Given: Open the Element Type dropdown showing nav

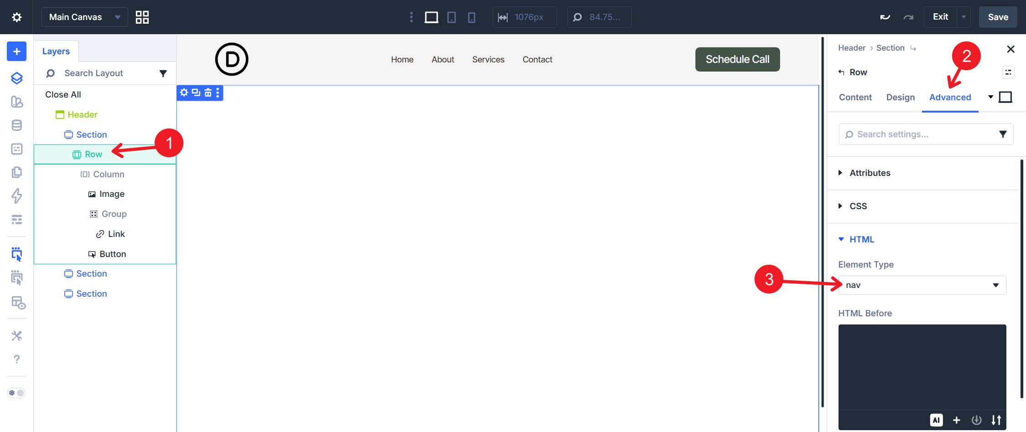Looking at the screenshot, I should tap(921, 285).
